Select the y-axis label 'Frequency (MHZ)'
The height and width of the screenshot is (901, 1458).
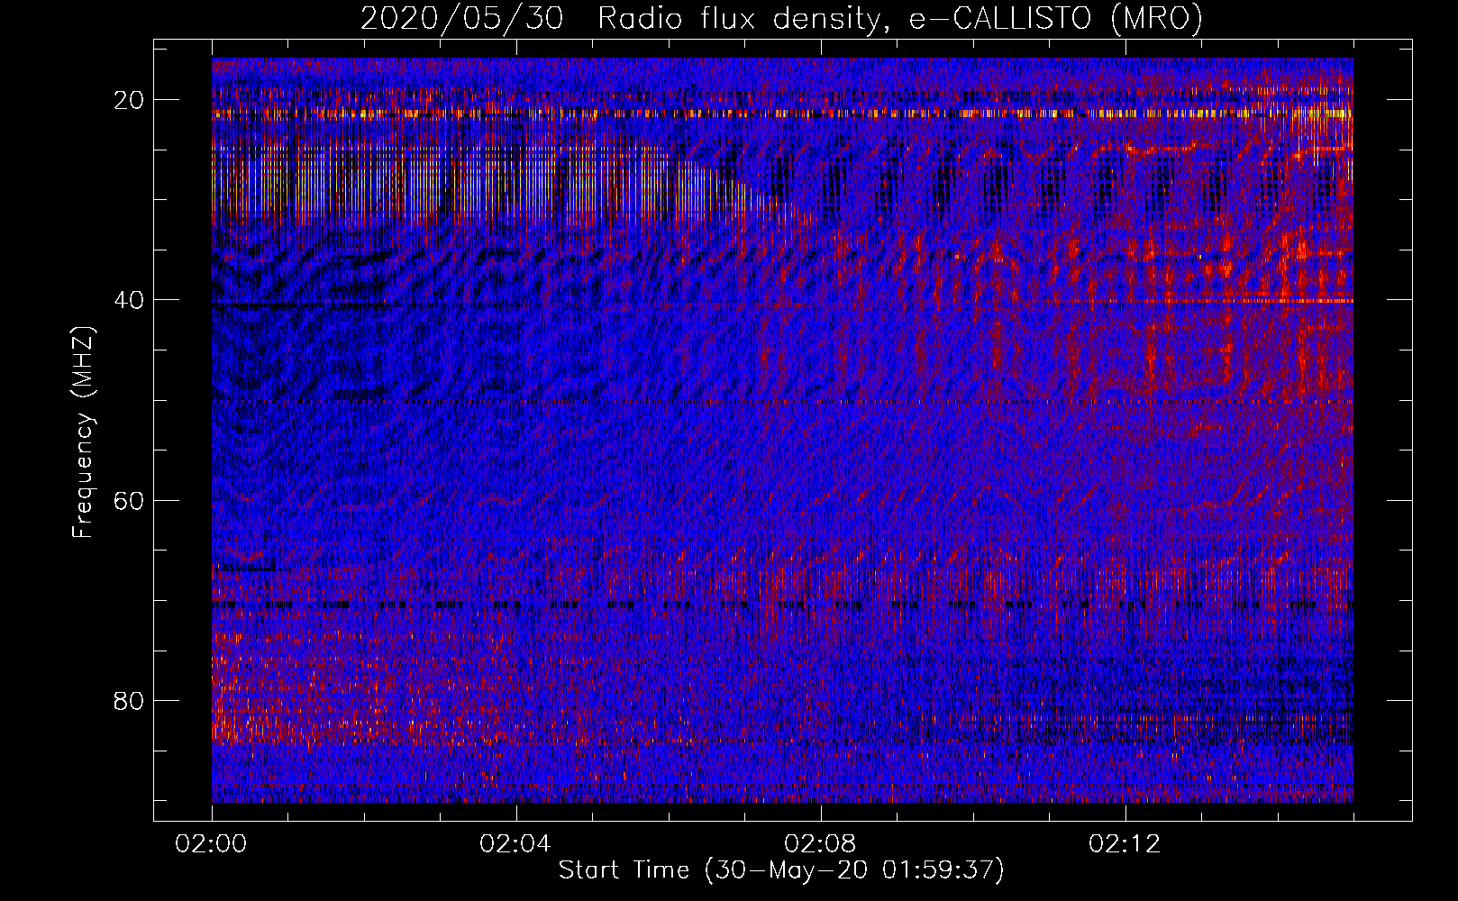click(x=83, y=433)
